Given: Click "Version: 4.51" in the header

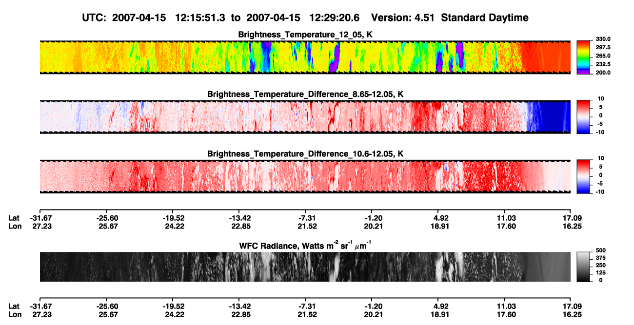Looking at the screenshot, I should [x=403, y=18].
